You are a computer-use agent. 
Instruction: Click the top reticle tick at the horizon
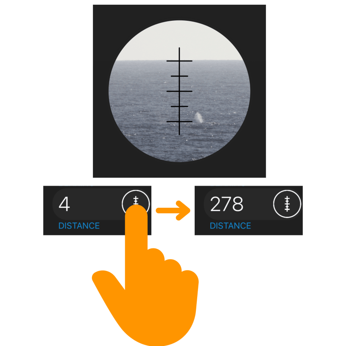[x=179, y=61]
